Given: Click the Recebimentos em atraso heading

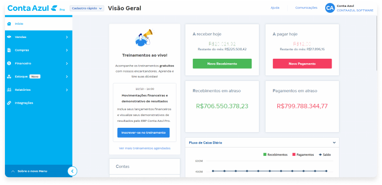Looking at the screenshot, I should click(x=216, y=91).
